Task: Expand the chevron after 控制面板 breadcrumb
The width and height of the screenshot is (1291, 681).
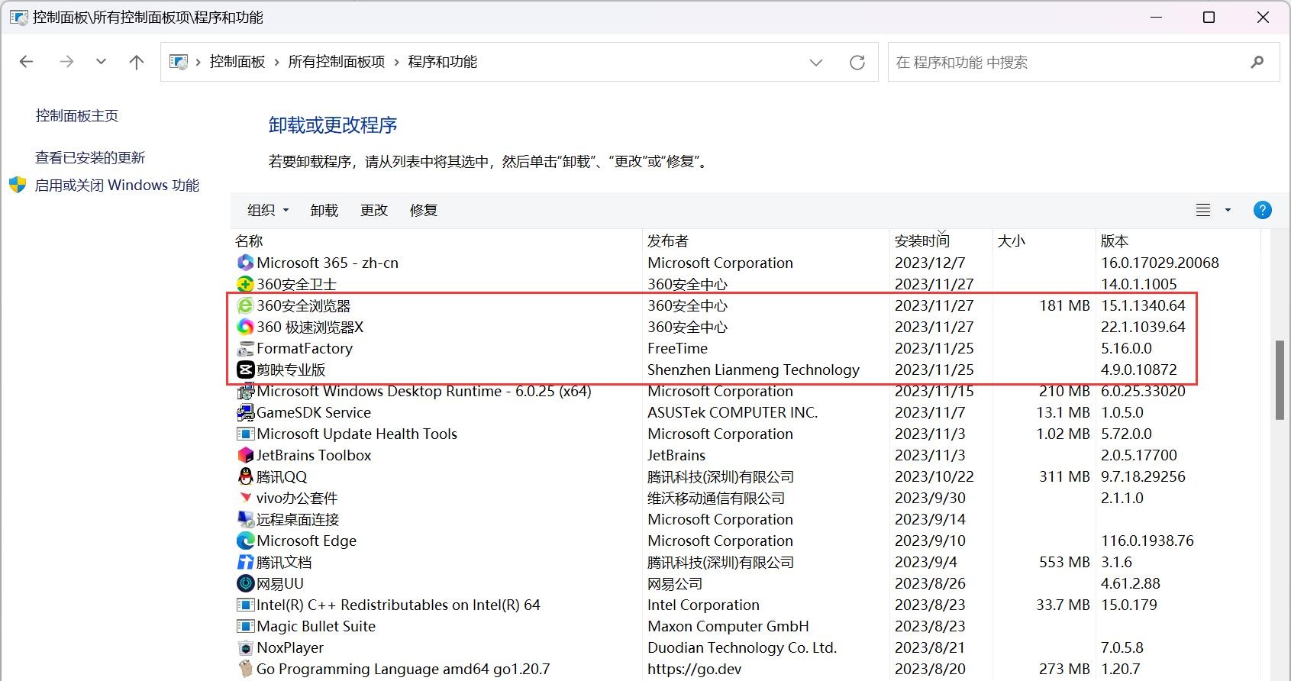Action: click(276, 62)
